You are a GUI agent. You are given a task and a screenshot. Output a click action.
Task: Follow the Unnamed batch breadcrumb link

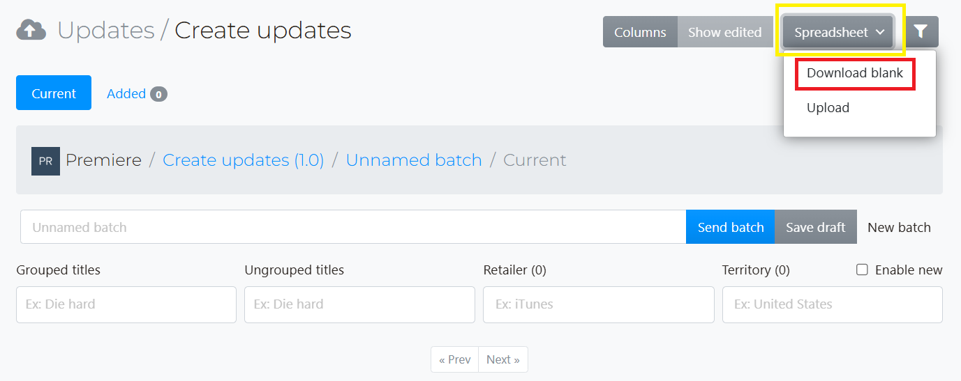point(414,160)
